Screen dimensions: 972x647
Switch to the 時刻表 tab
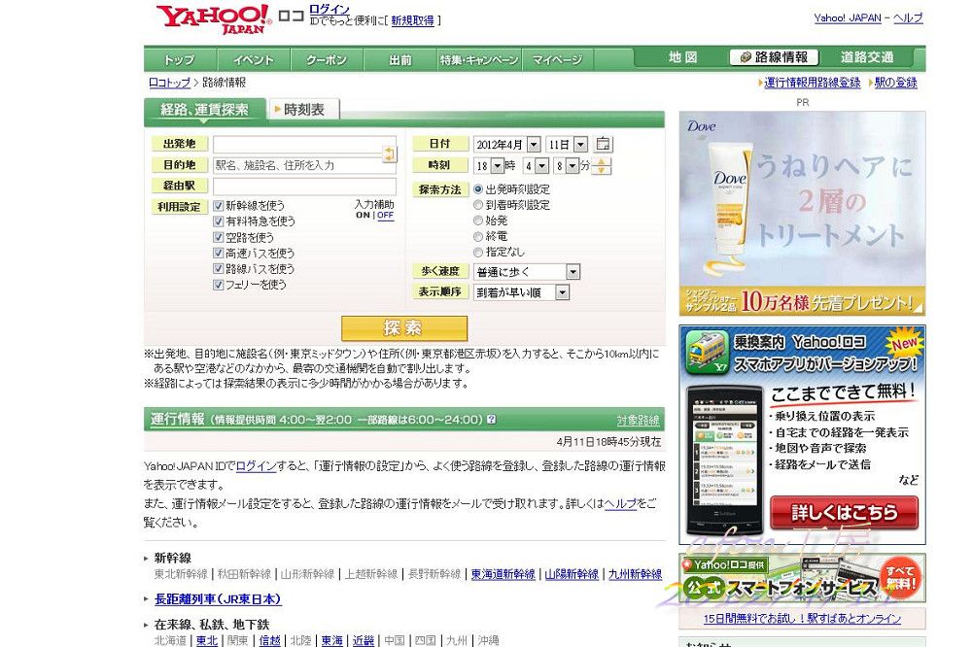pyautogui.click(x=304, y=110)
